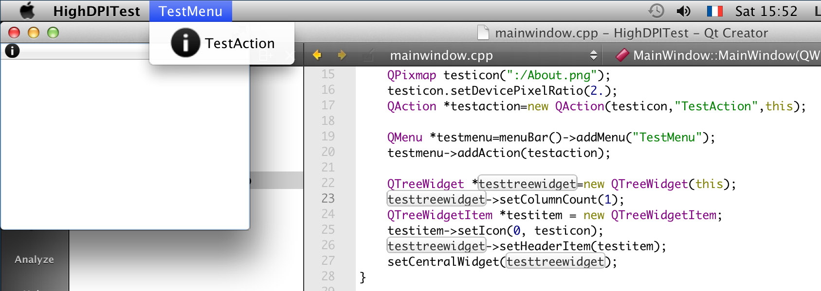Click the Sat 15:52 clock
This screenshot has height=291, width=821.
tap(766, 11)
